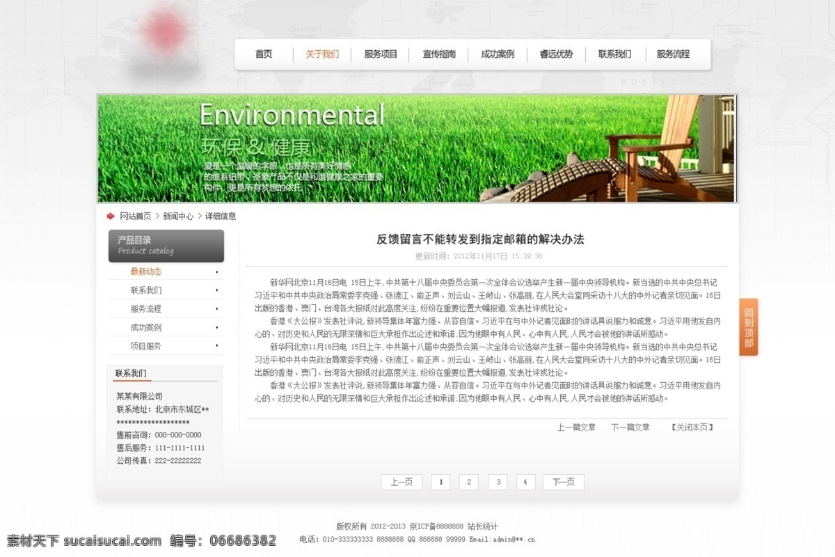Image resolution: width=835 pixels, height=557 pixels.
Task: Select 联系我们 in the sidebar list
Action: click(145, 290)
